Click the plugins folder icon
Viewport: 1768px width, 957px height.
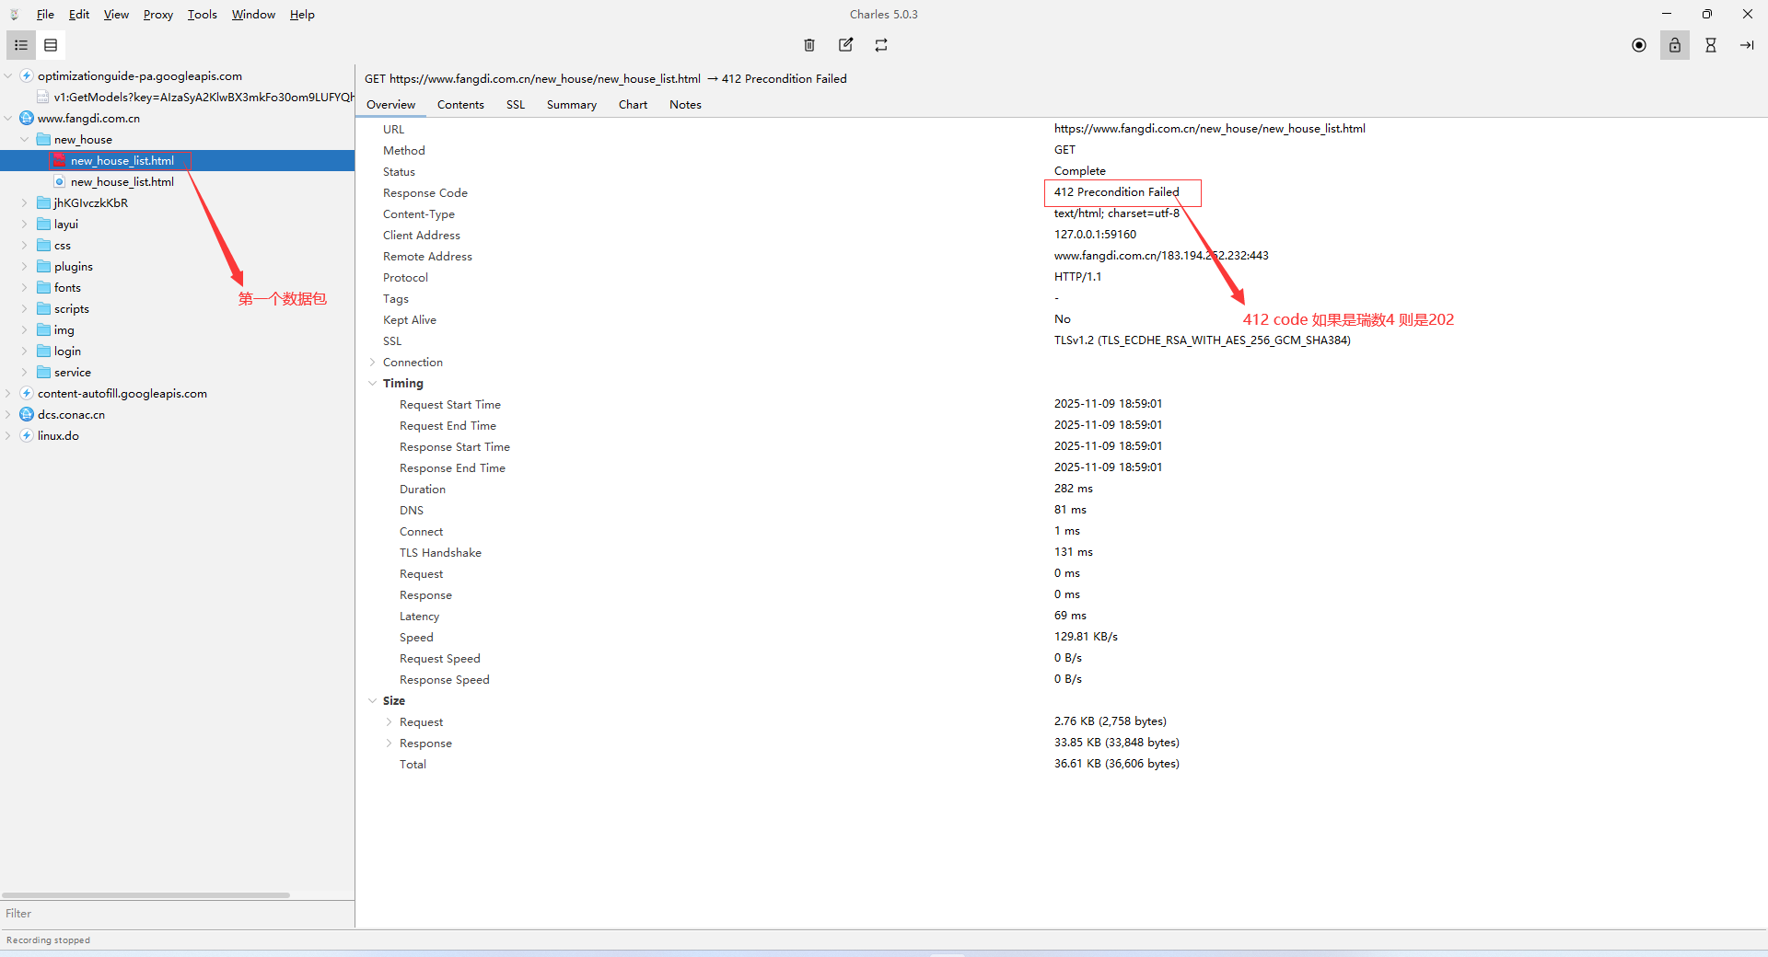coord(43,267)
